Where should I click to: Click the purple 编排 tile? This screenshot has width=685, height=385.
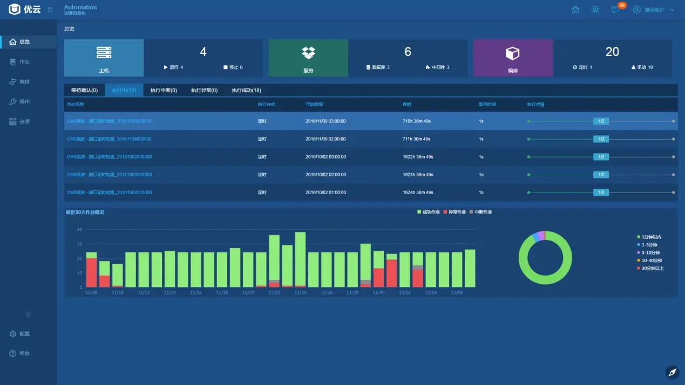(x=513, y=58)
